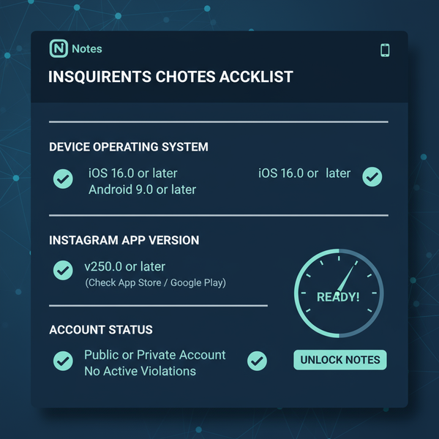The image size is (439, 439).
Task: Click checkmark left of Public or Private Account
Action: pos(63,361)
